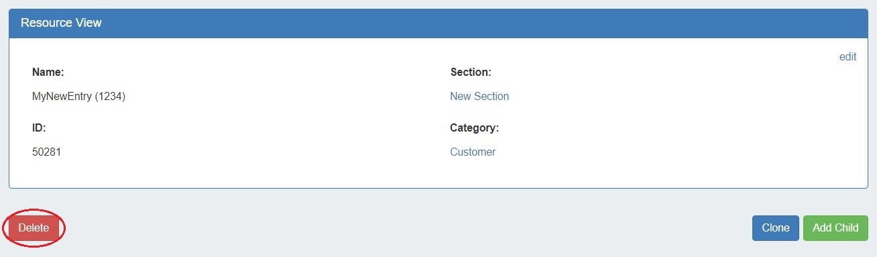Screen dimensions: 877x257
Task: Select the MyNewEntry (1234) name value
Action: [79, 96]
